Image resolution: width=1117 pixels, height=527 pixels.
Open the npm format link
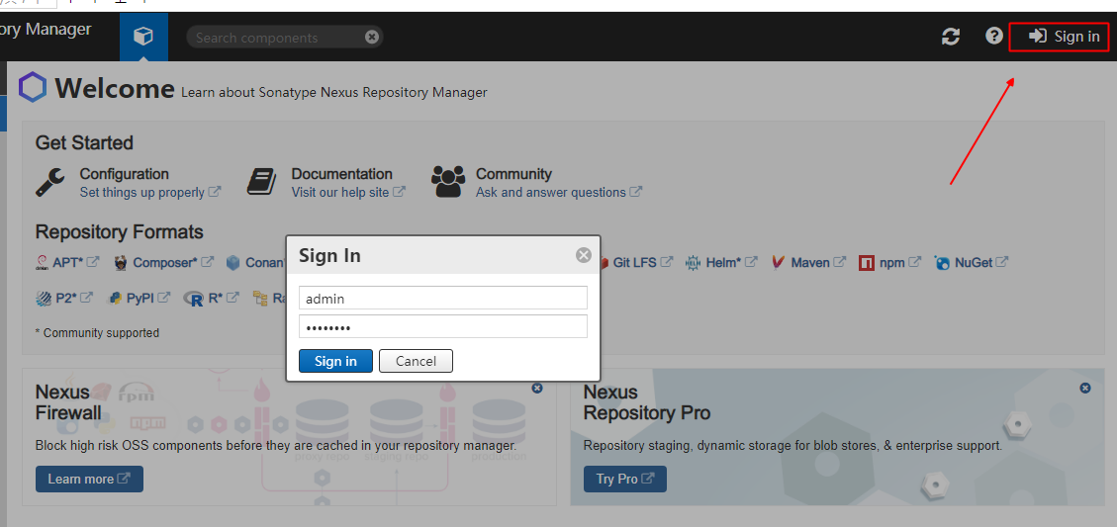(900, 262)
